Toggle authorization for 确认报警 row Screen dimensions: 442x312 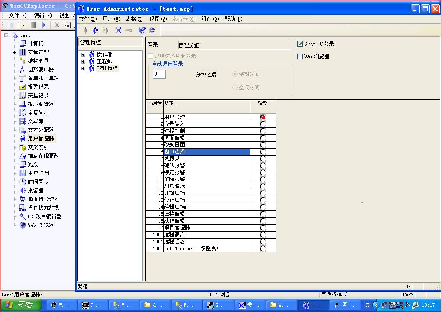(x=263, y=166)
